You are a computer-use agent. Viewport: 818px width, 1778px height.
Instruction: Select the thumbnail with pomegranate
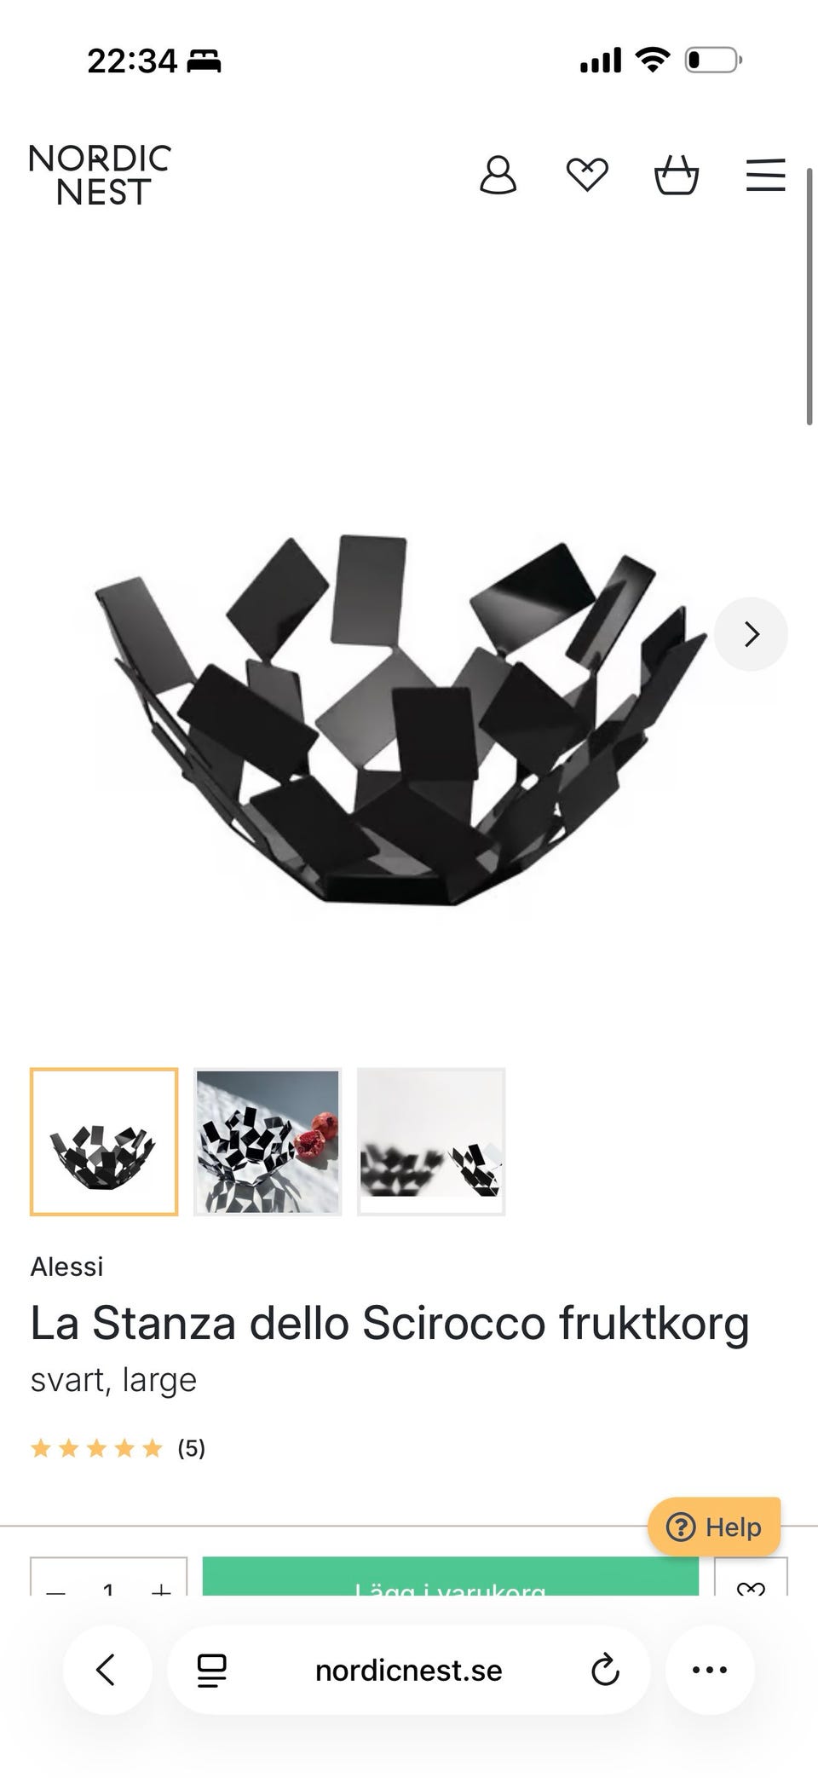268,1141
